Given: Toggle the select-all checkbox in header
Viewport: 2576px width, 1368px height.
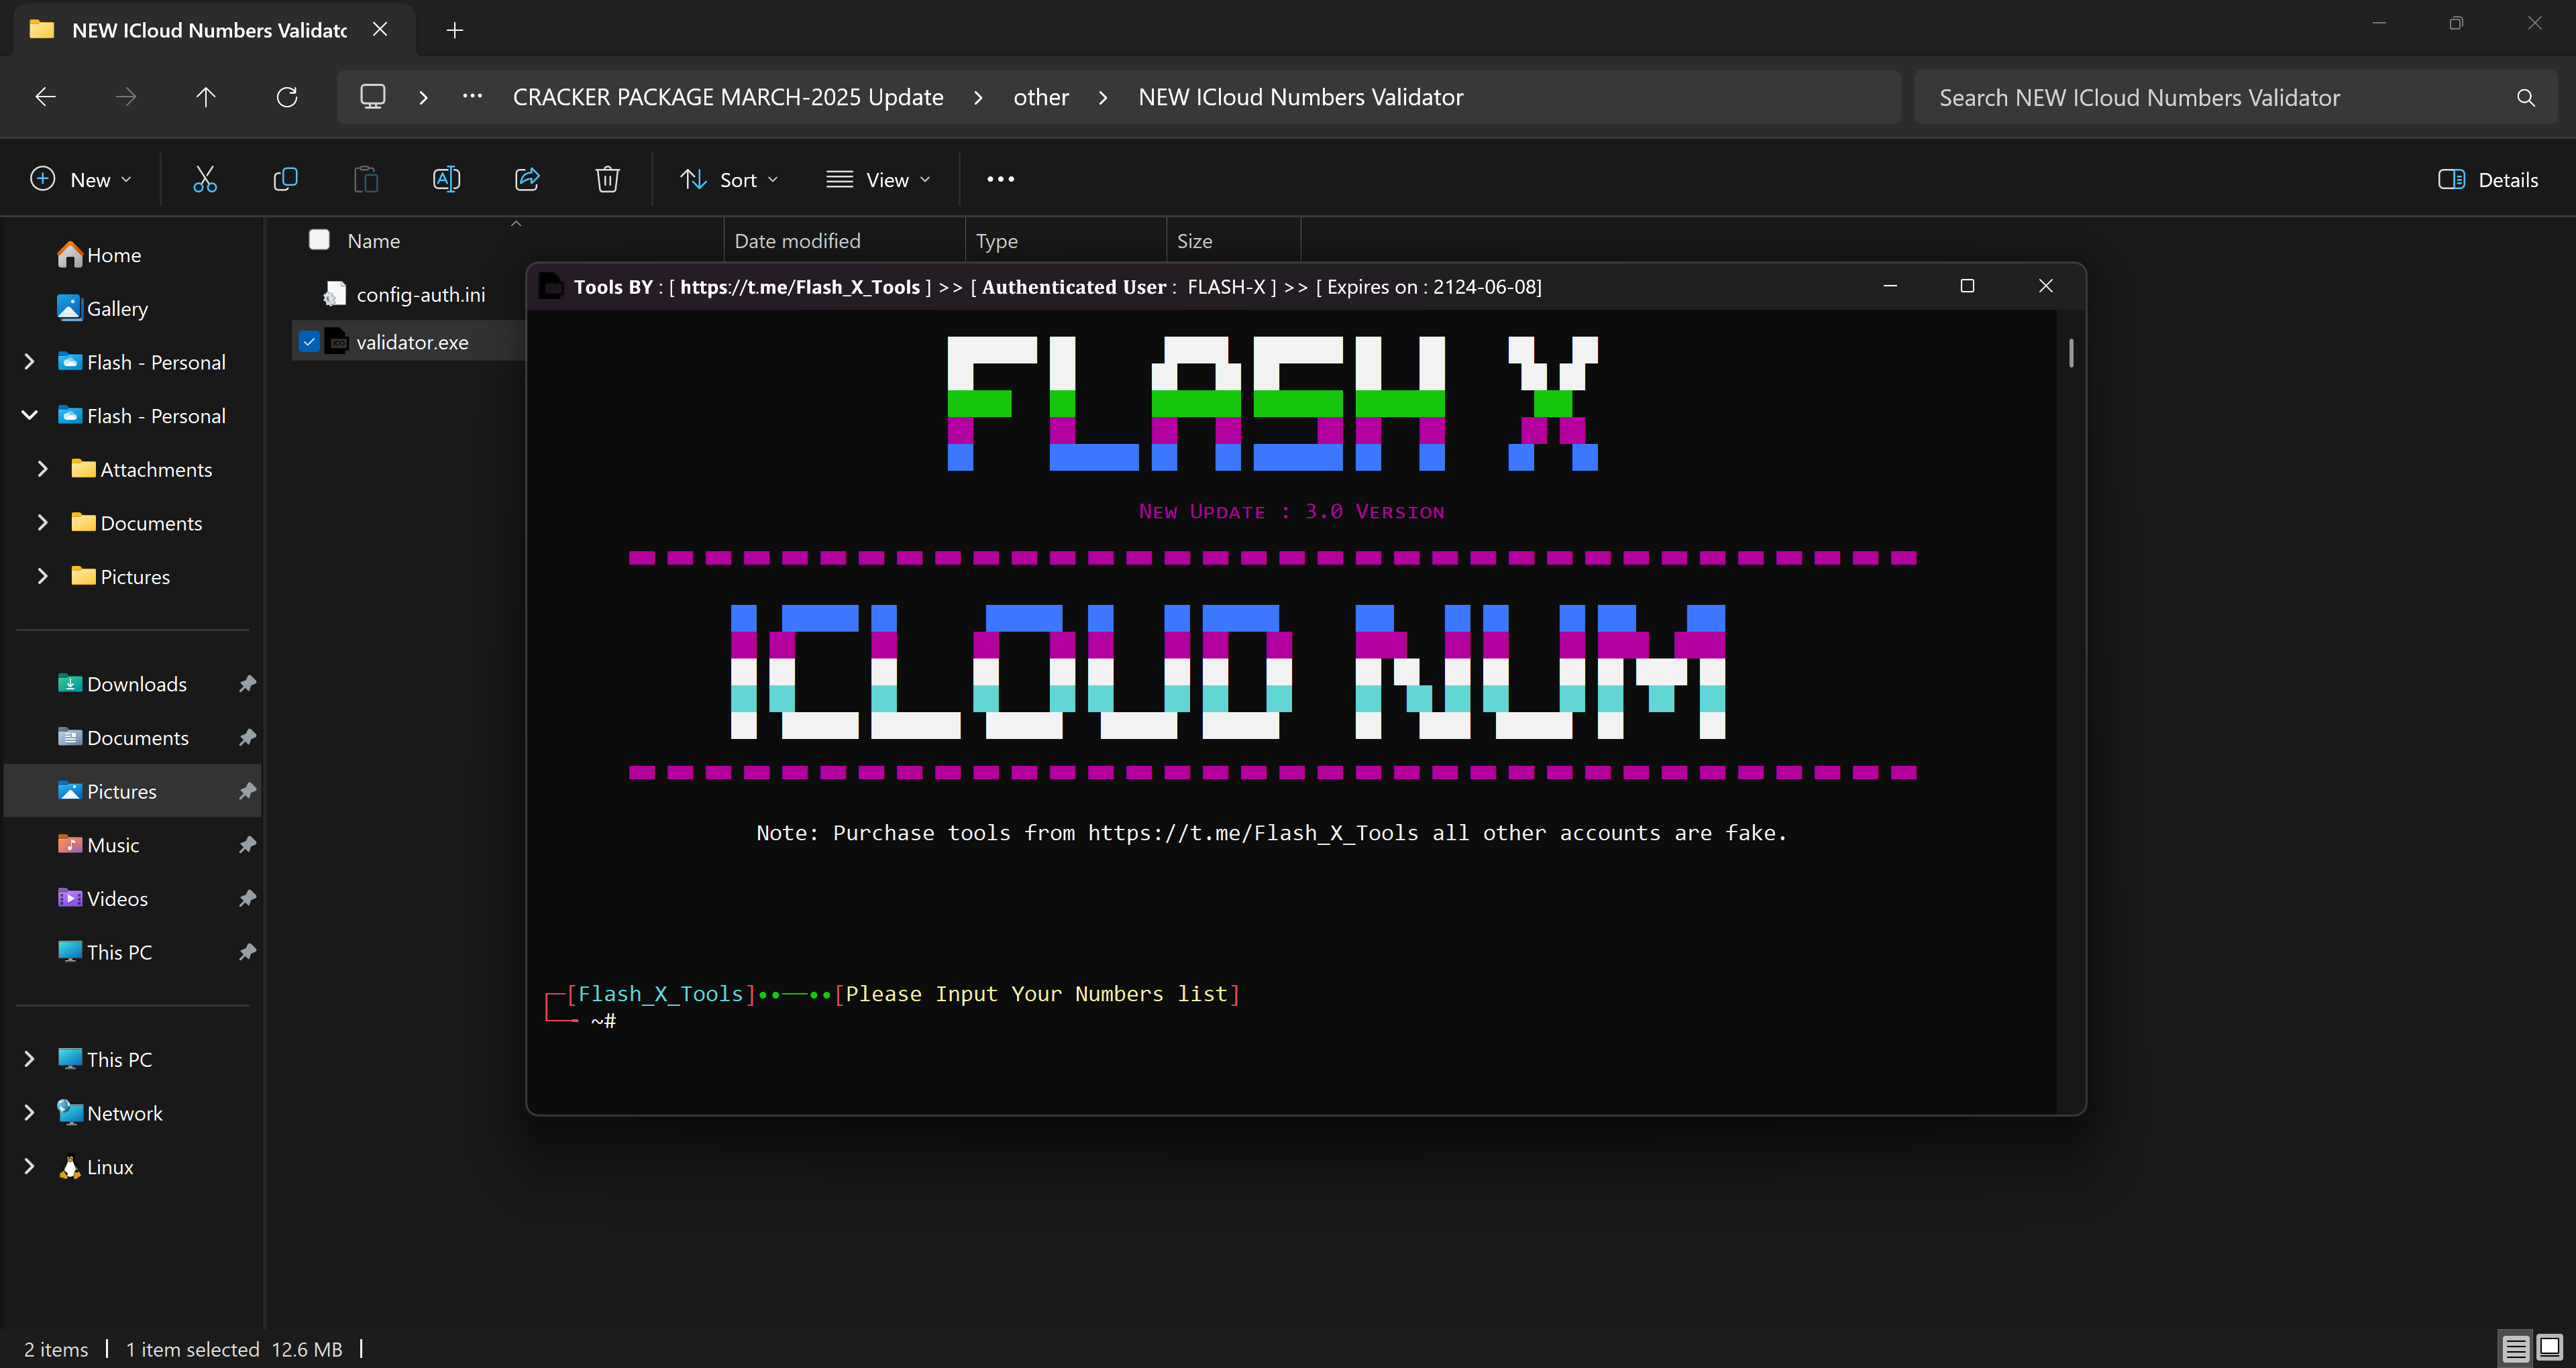Looking at the screenshot, I should (319, 240).
